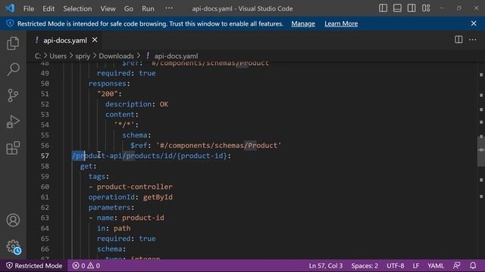This screenshot has height=272, width=485.
Task: Click 'responses:' on line 50
Action: tap(109, 84)
